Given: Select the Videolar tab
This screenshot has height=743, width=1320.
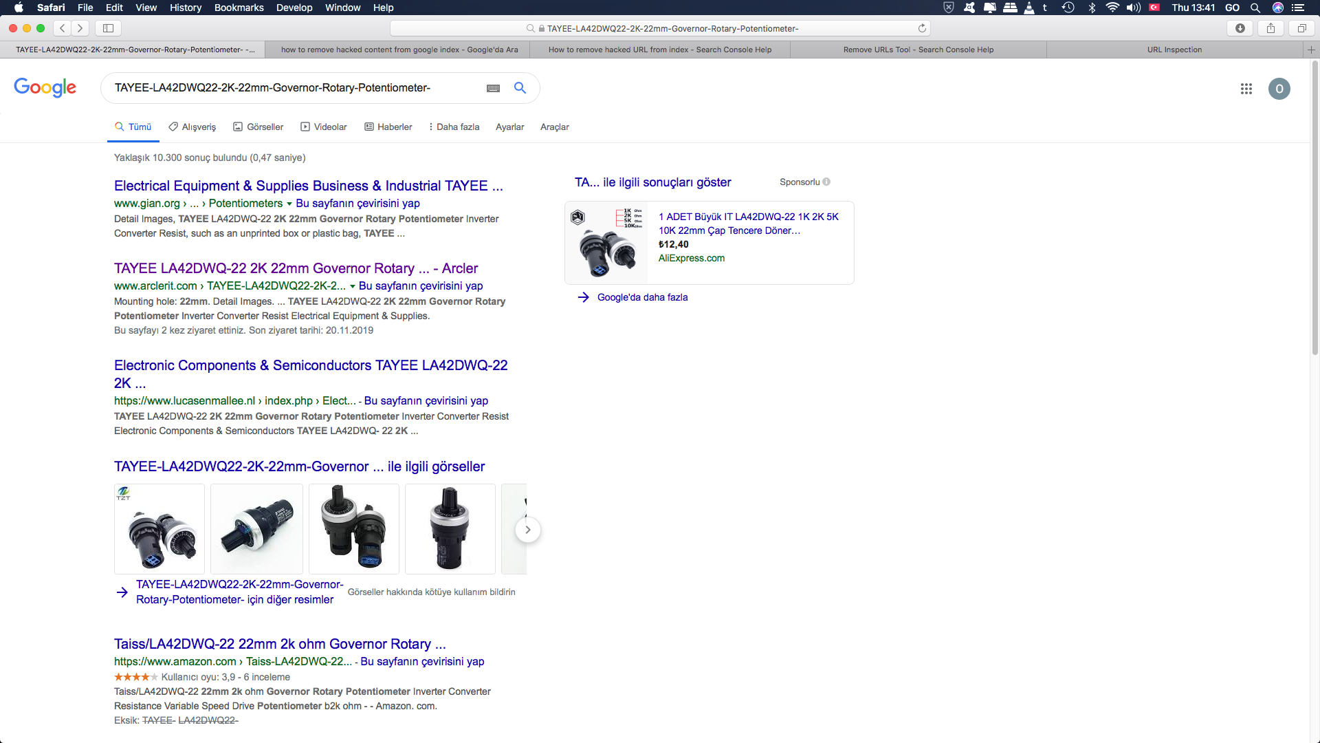Looking at the screenshot, I should [323, 127].
